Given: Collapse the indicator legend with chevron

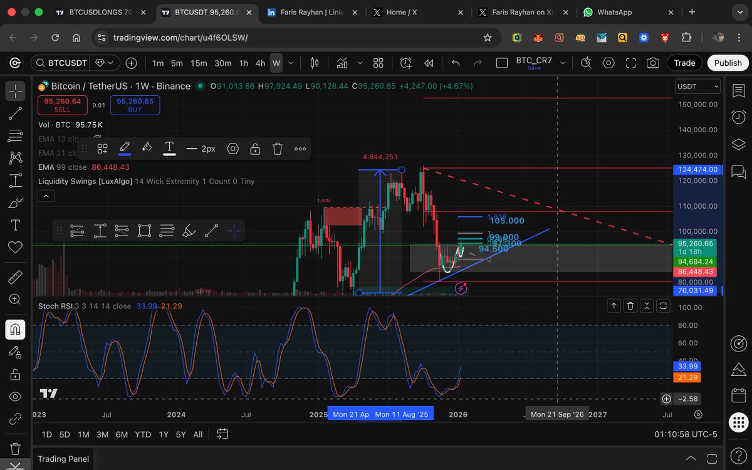Looking at the screenshot, I should (46, 196).
